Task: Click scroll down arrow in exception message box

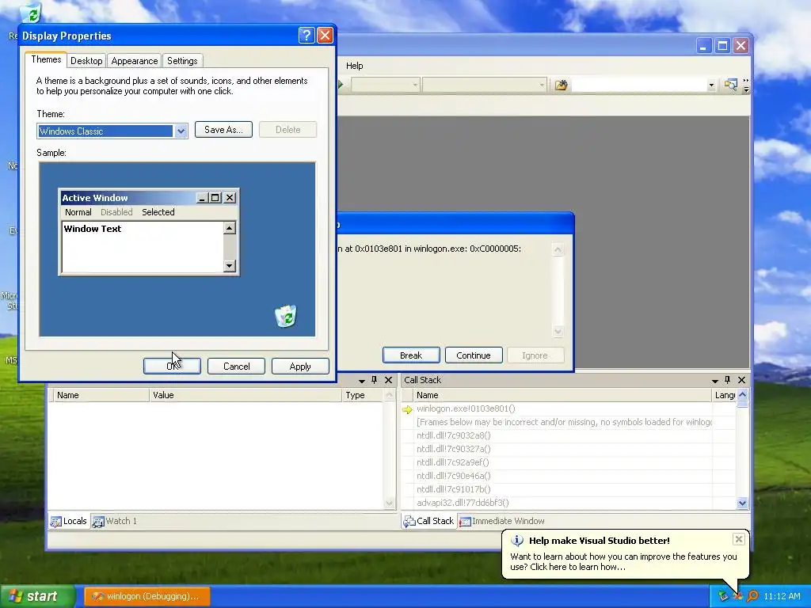Action: 558,331
